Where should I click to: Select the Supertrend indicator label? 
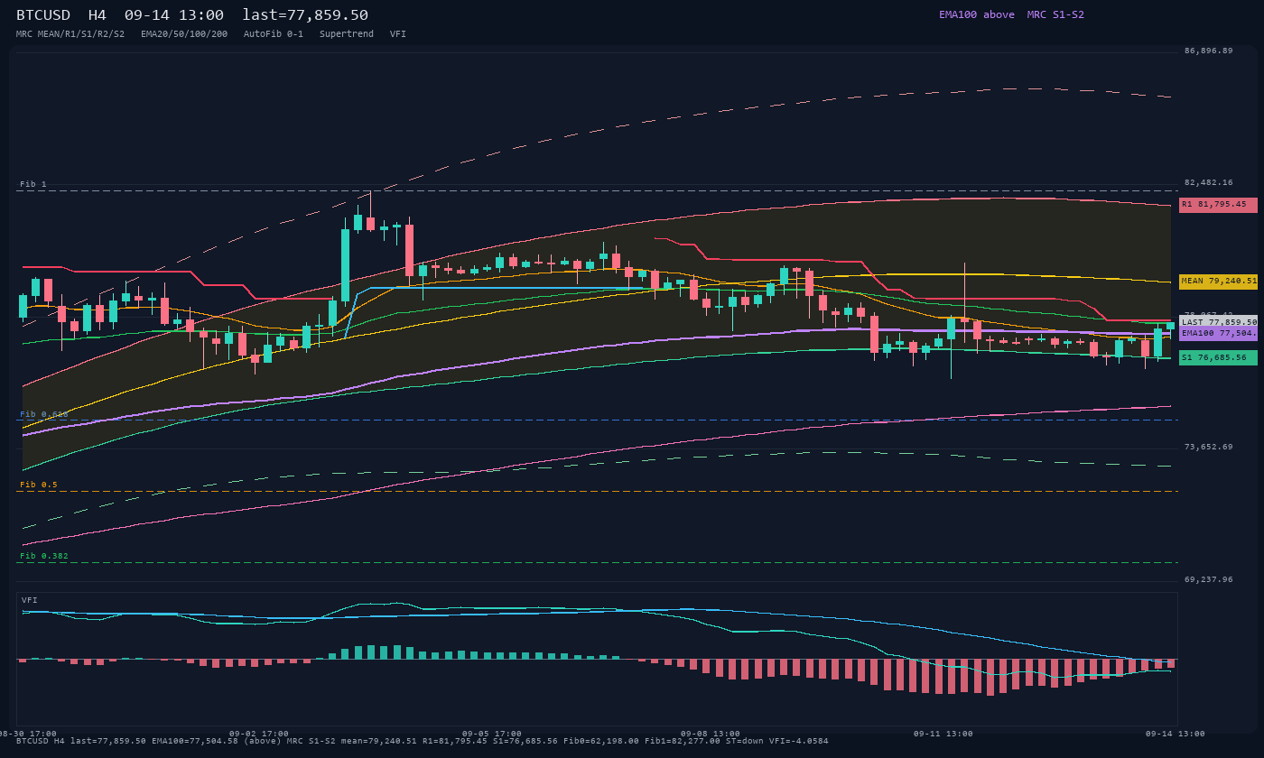[x=347, y=34]
